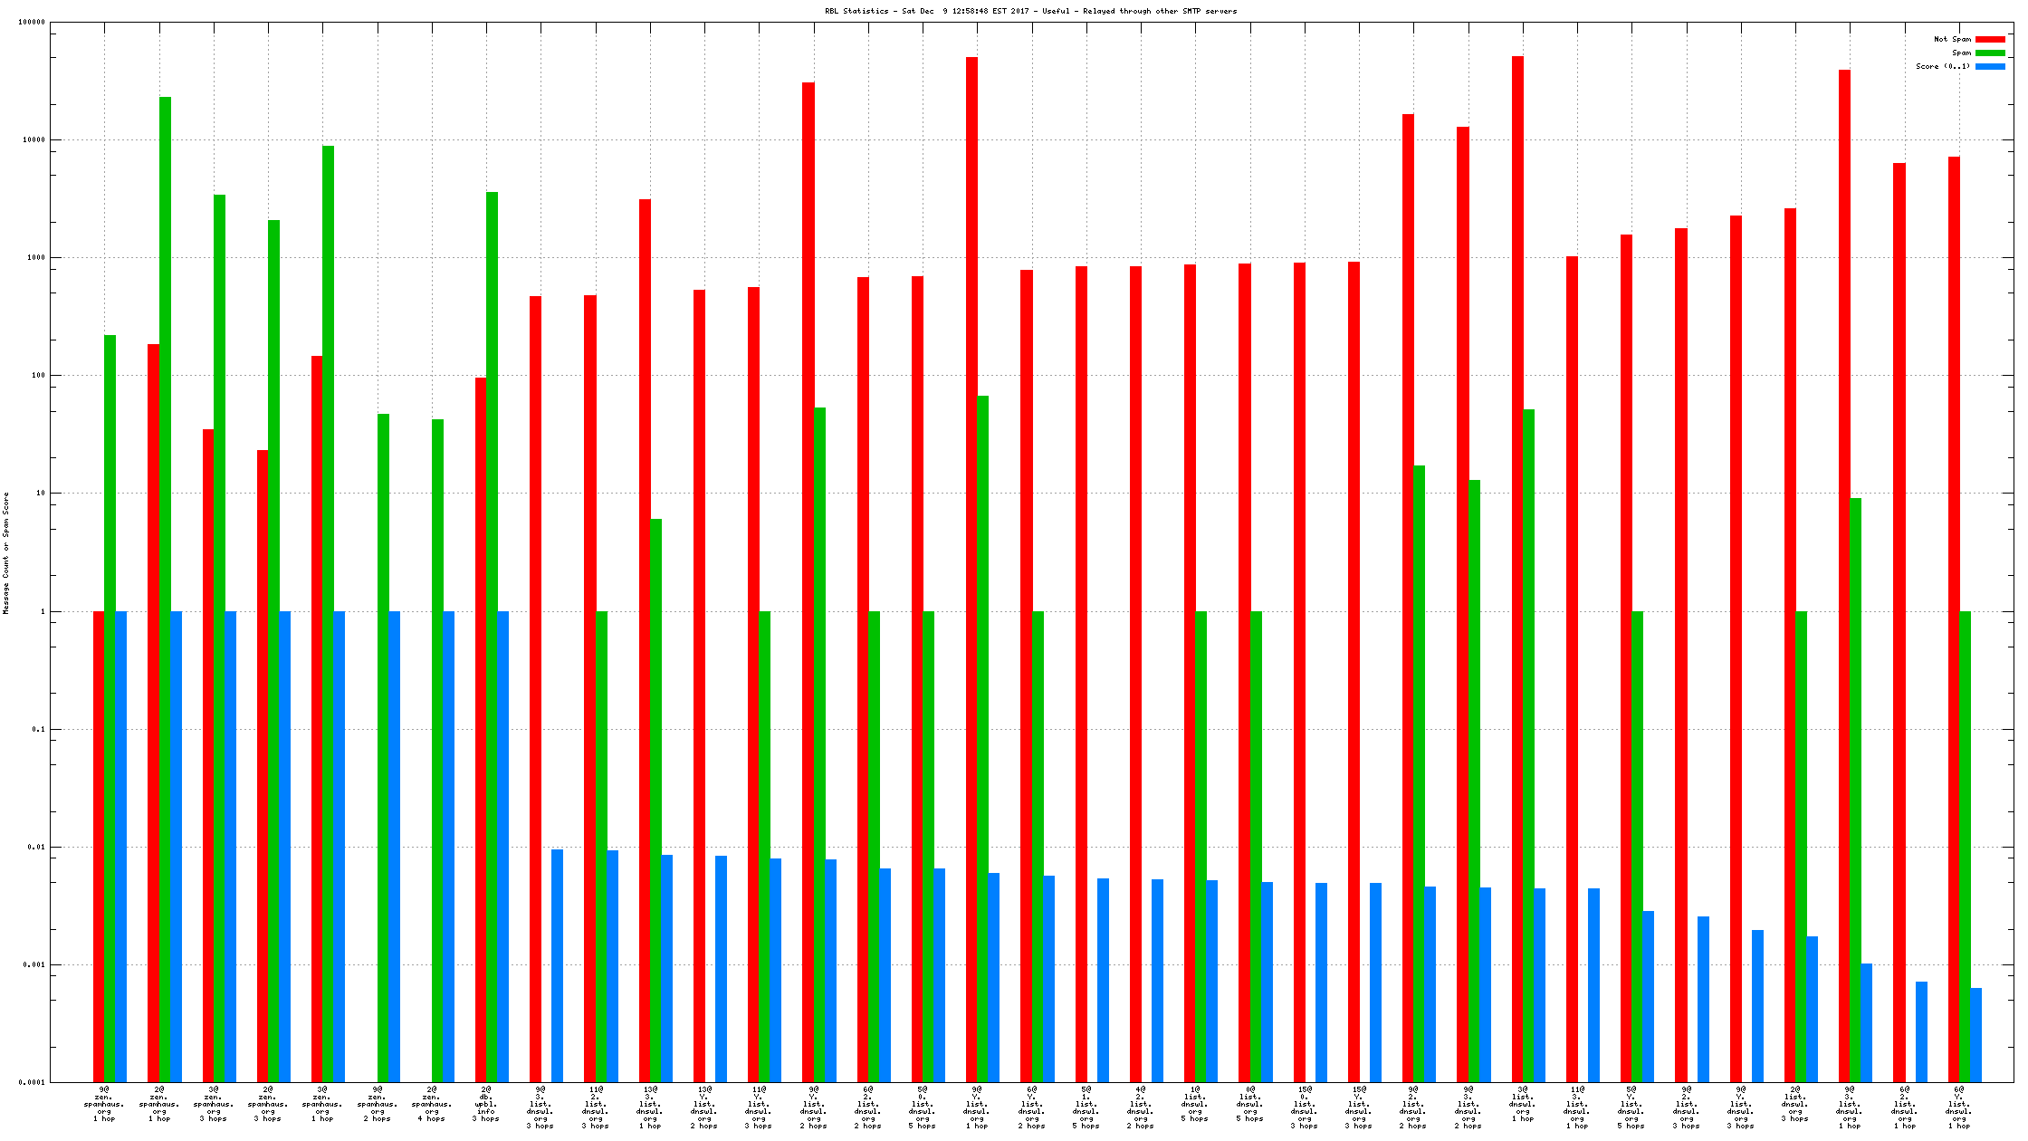Click the Not Spam legend text

click(1952, 39)
